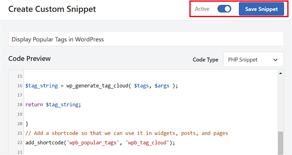
Task: Click the code editor vertical scrollbar thumb
Action: coord(280,143)
